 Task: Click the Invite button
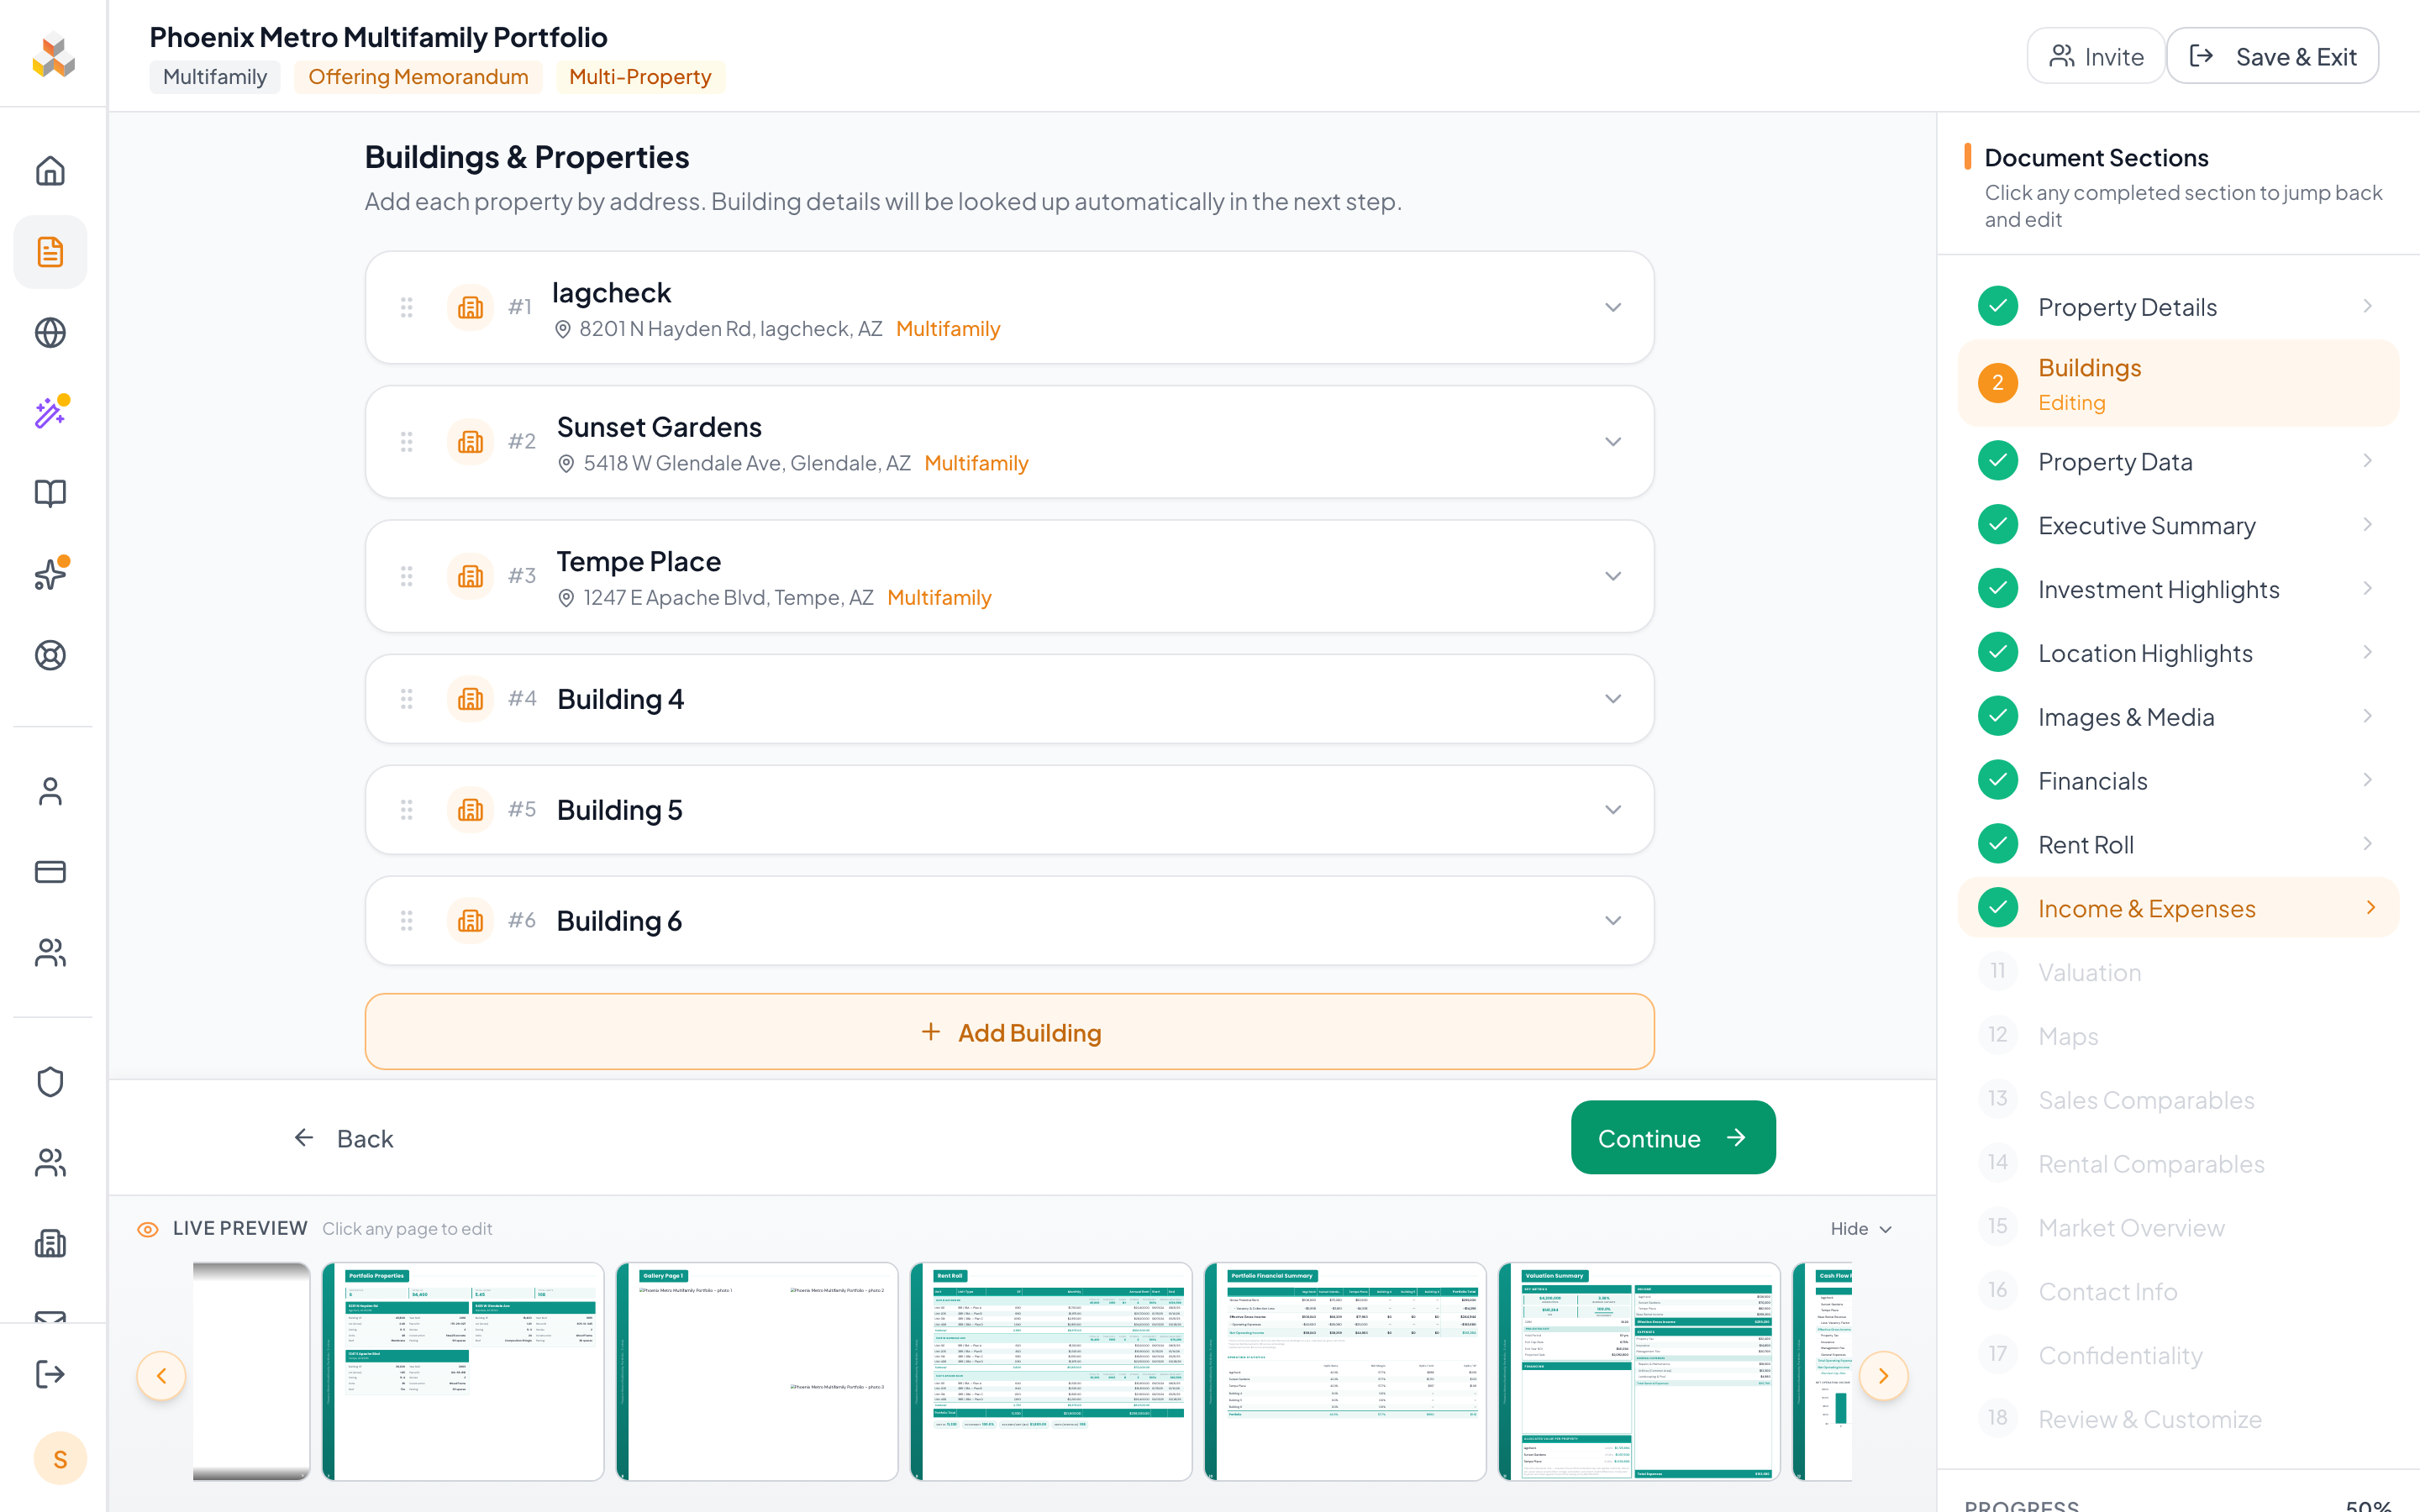click(2095, 56)
